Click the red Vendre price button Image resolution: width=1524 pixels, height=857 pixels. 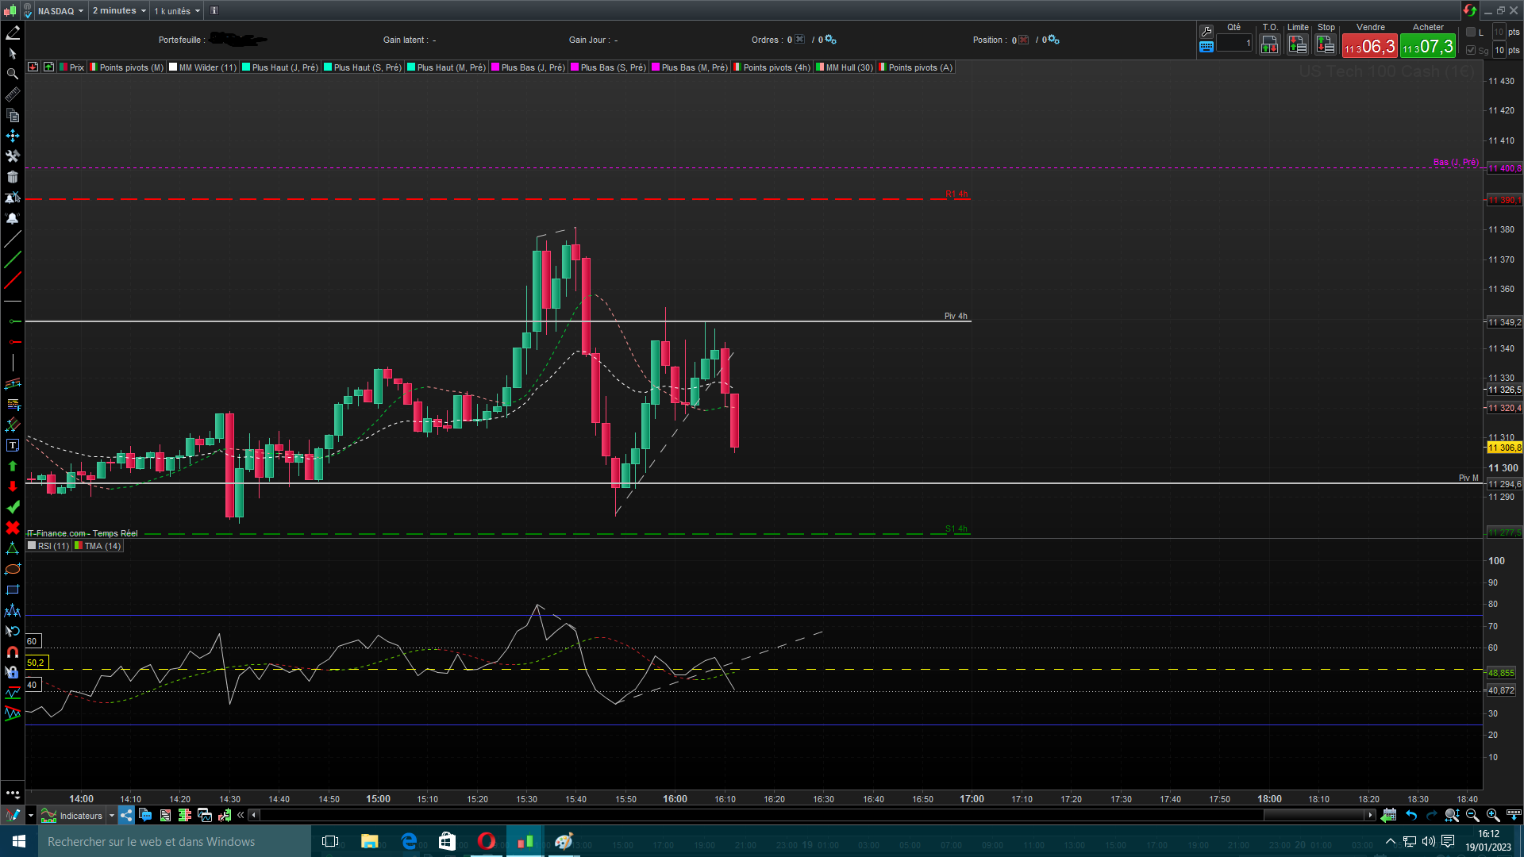tap(1369, 47)
